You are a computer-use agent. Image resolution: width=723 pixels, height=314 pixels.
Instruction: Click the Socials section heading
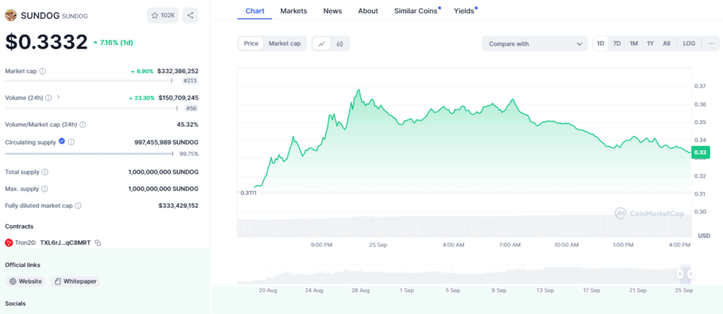tap(16, 303)
